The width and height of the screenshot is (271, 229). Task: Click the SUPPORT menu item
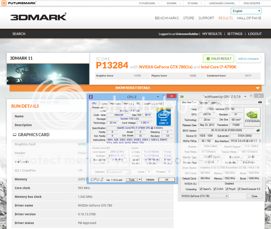coord(206,18)
